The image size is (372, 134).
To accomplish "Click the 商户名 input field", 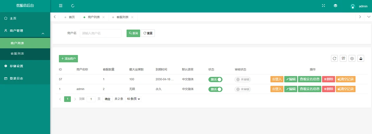I will pos(100,33).
